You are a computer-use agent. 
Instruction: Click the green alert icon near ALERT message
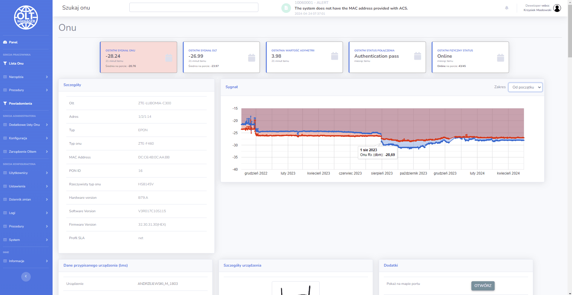click(286, 8)
